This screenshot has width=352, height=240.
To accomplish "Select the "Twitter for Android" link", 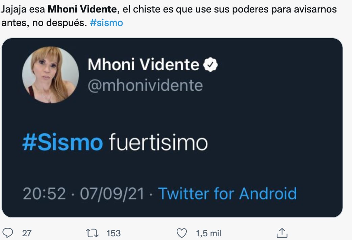I will pos(227,194).
